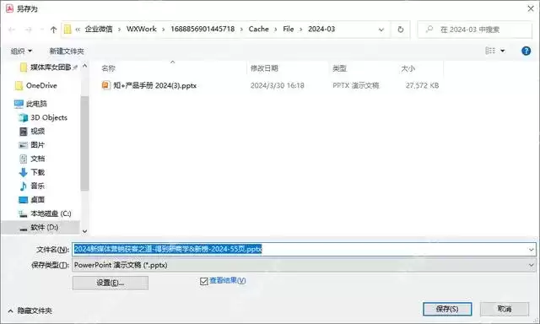
Task: Open the 保存类型 PowerPoint 演示文稿 combo box
Action: (304, 265)
